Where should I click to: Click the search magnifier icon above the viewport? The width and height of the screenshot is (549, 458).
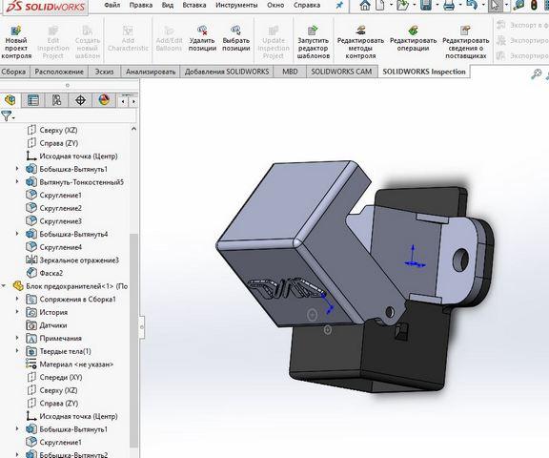536,74
